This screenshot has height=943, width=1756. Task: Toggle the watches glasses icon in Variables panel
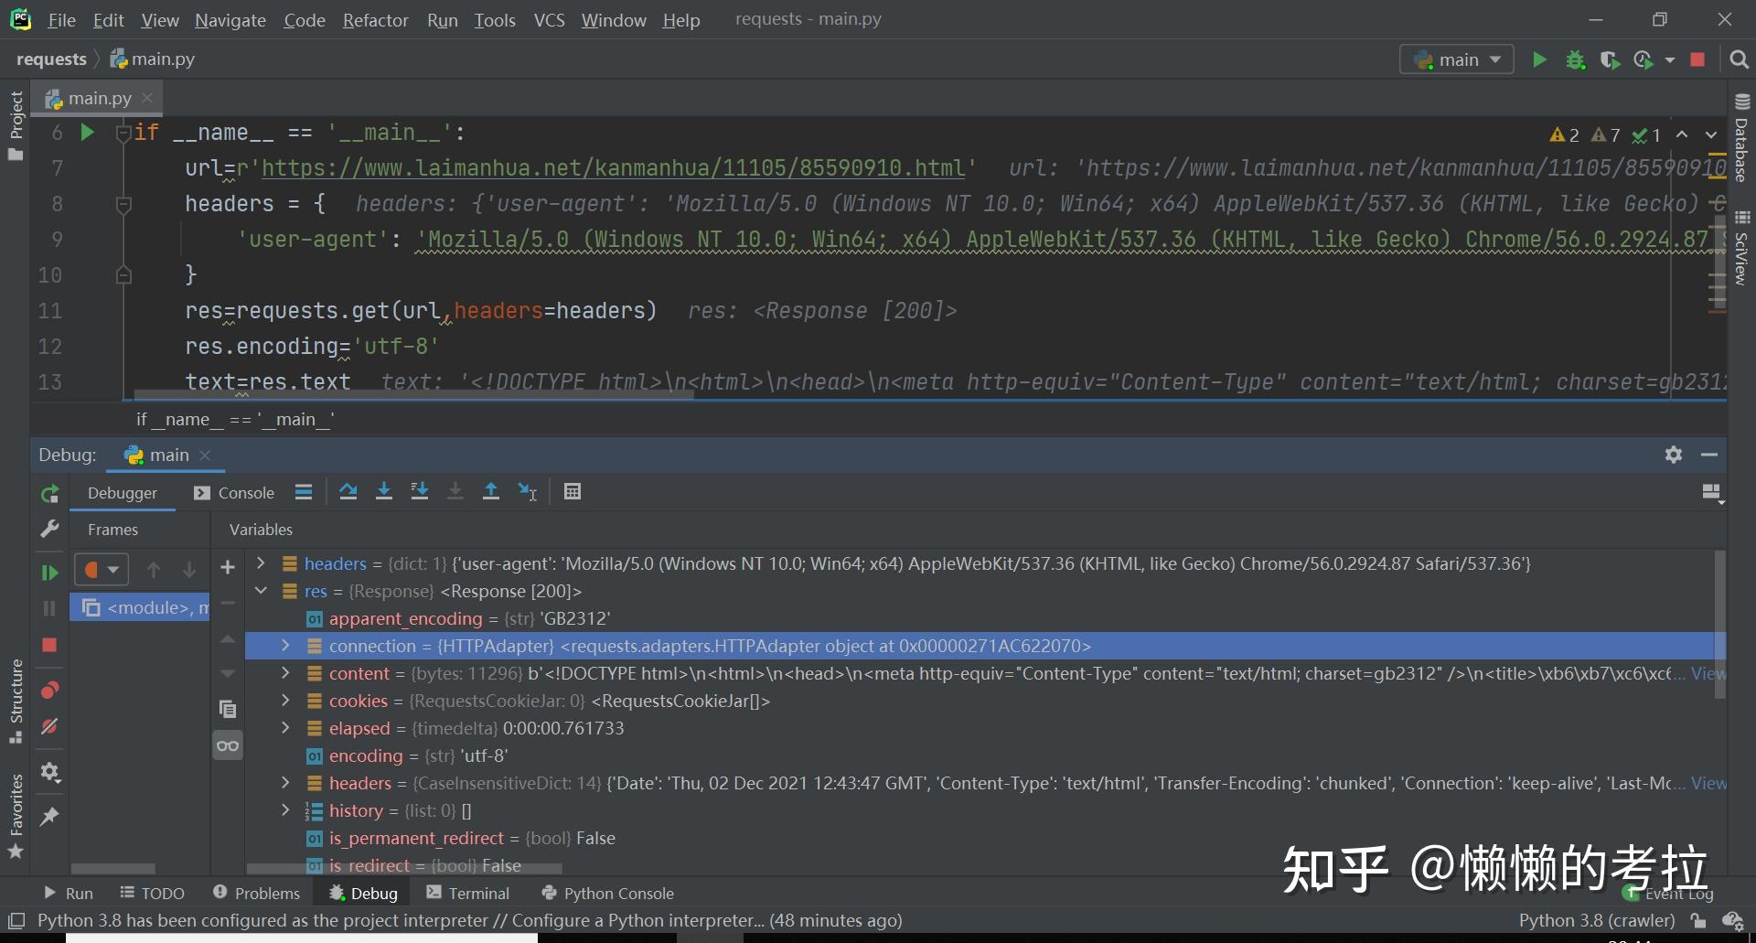point(228,745)
